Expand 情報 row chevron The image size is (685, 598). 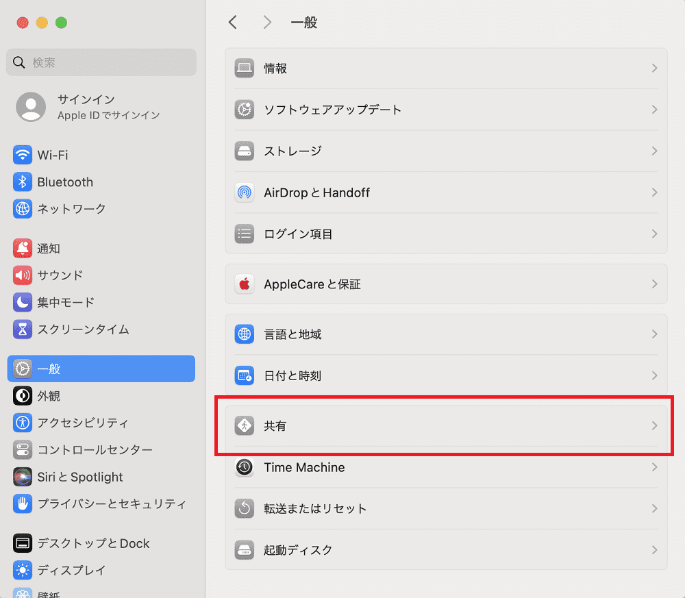pos(654,68)
